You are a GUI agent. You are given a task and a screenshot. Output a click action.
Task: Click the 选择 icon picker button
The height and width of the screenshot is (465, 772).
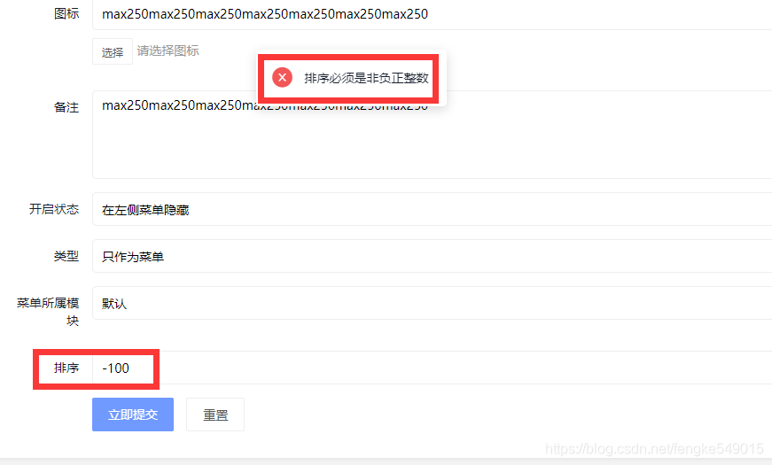coord(113,51)
